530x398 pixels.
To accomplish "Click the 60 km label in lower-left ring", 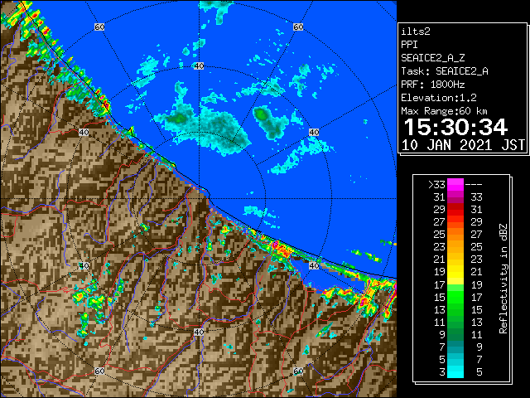I will click(99, 371).
